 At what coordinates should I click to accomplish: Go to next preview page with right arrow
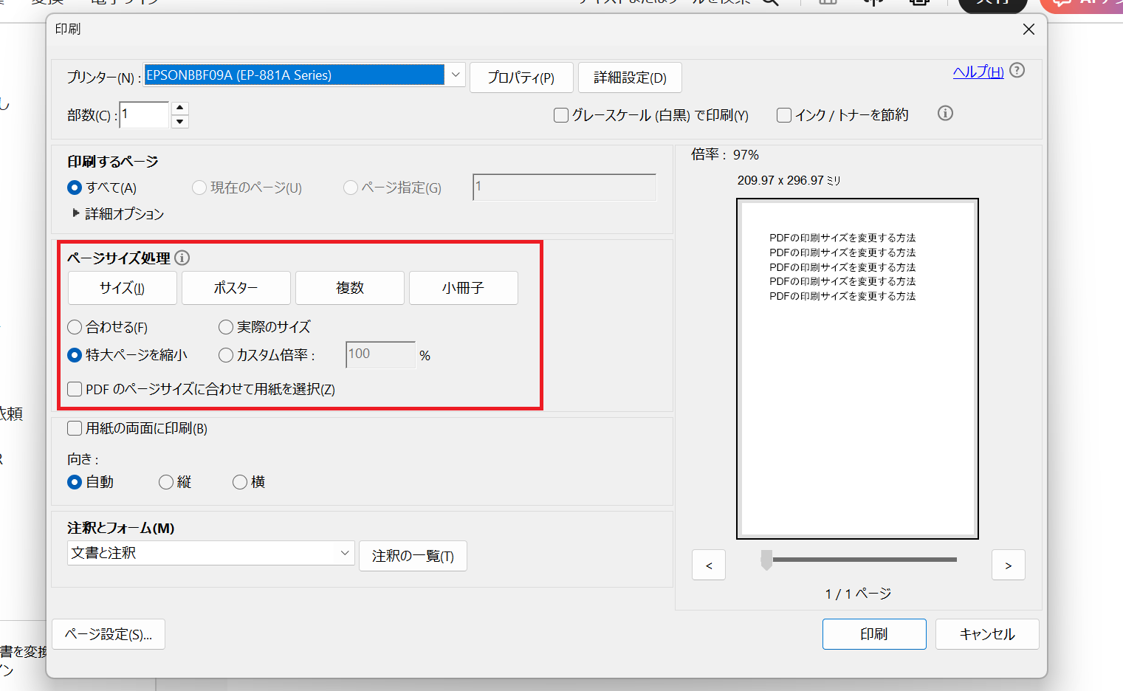pyautogui.click(x=1008, y=565)
